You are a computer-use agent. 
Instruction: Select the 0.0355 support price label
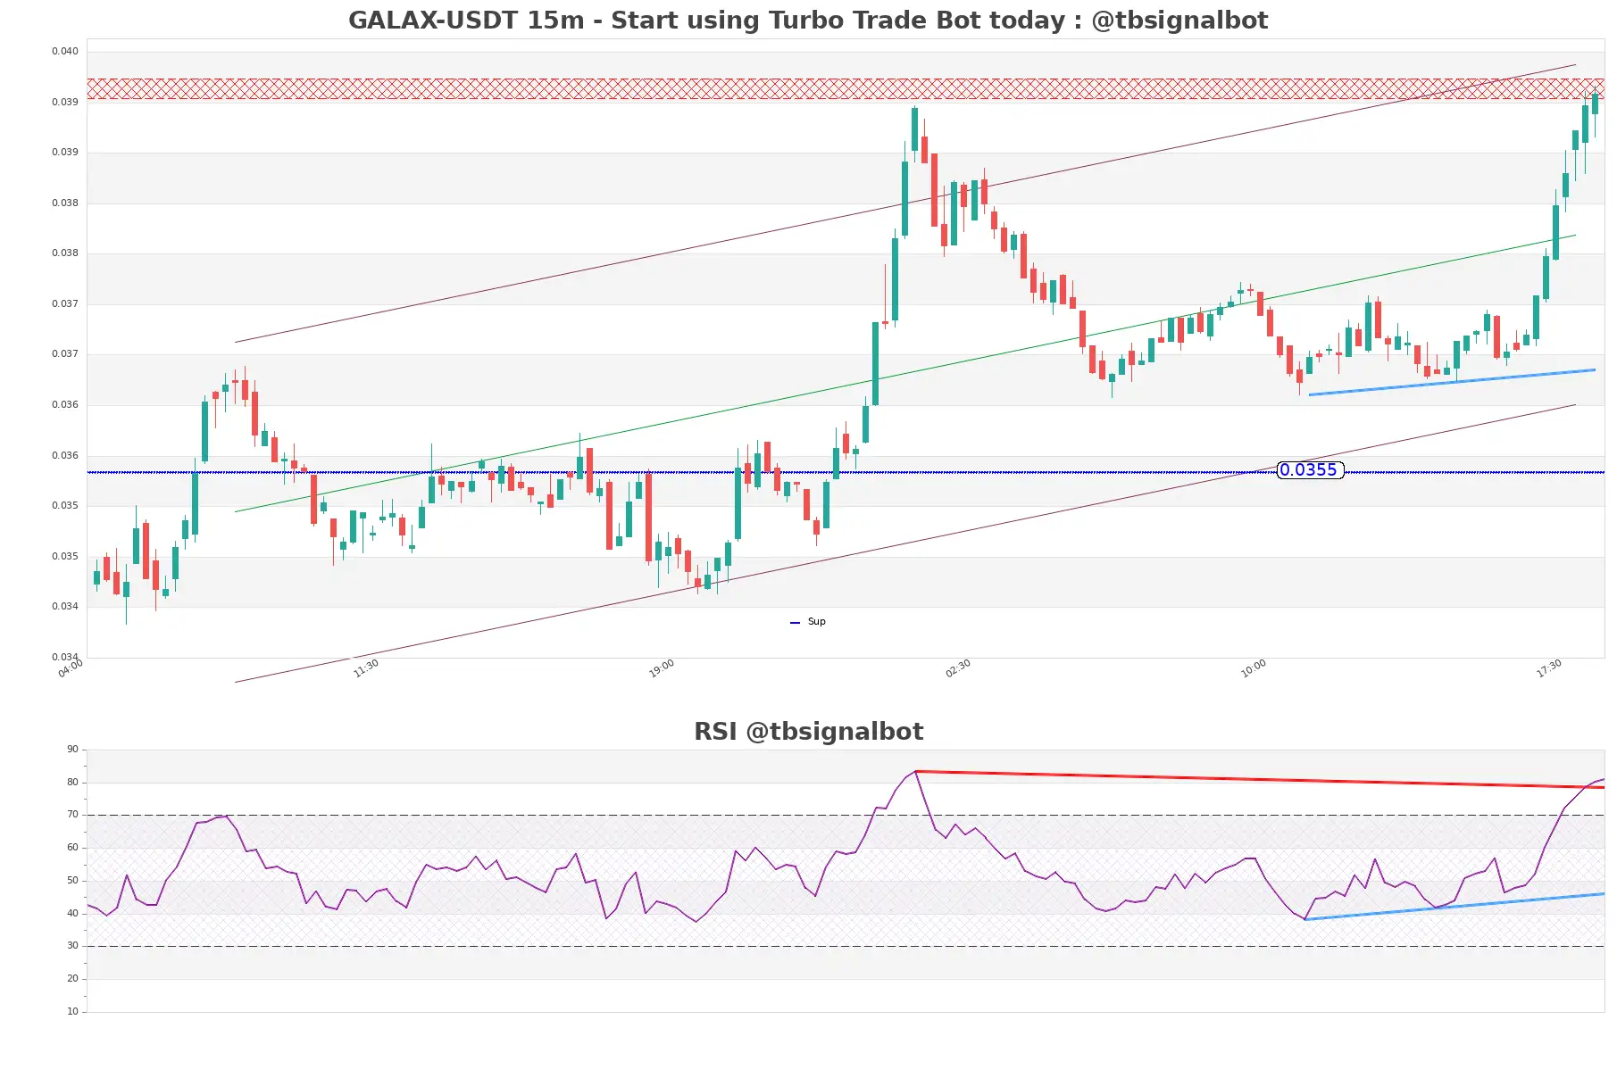pyautogui.click(x=1310, y=469)
